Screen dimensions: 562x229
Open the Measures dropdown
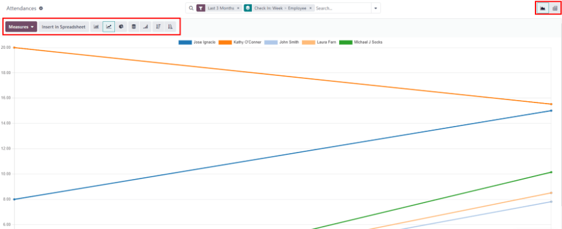pos(21,27)
